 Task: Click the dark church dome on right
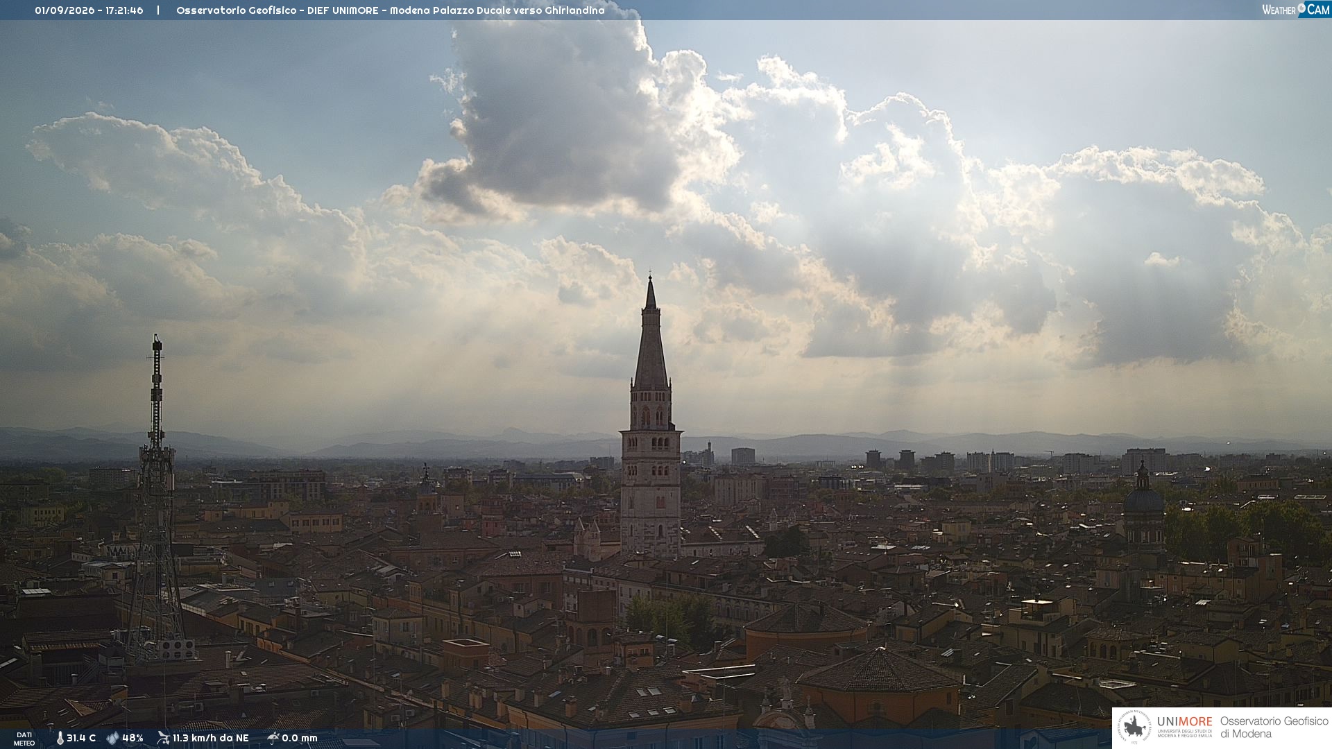(x=1143, y=496)
